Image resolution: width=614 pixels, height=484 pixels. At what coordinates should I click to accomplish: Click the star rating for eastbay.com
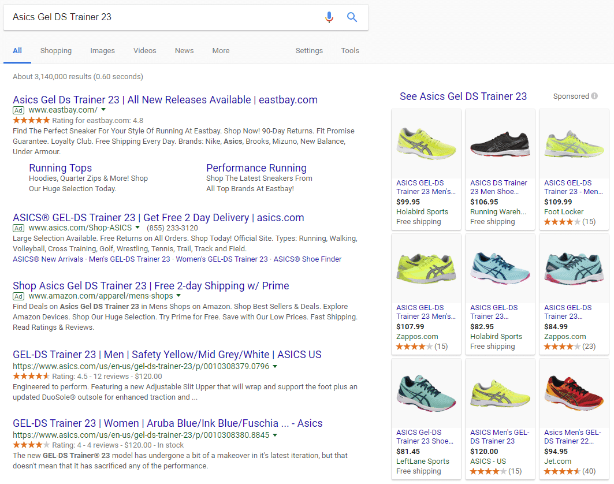32,120
